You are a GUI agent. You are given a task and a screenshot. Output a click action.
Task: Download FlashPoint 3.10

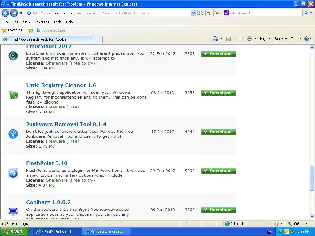[x=219, y=171]
